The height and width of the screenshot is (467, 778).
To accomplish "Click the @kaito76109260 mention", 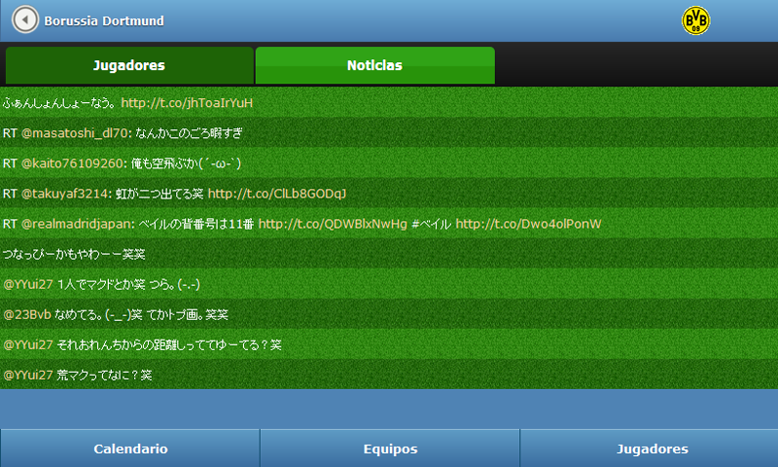I will pyautogui.click(x=73, y=162).
